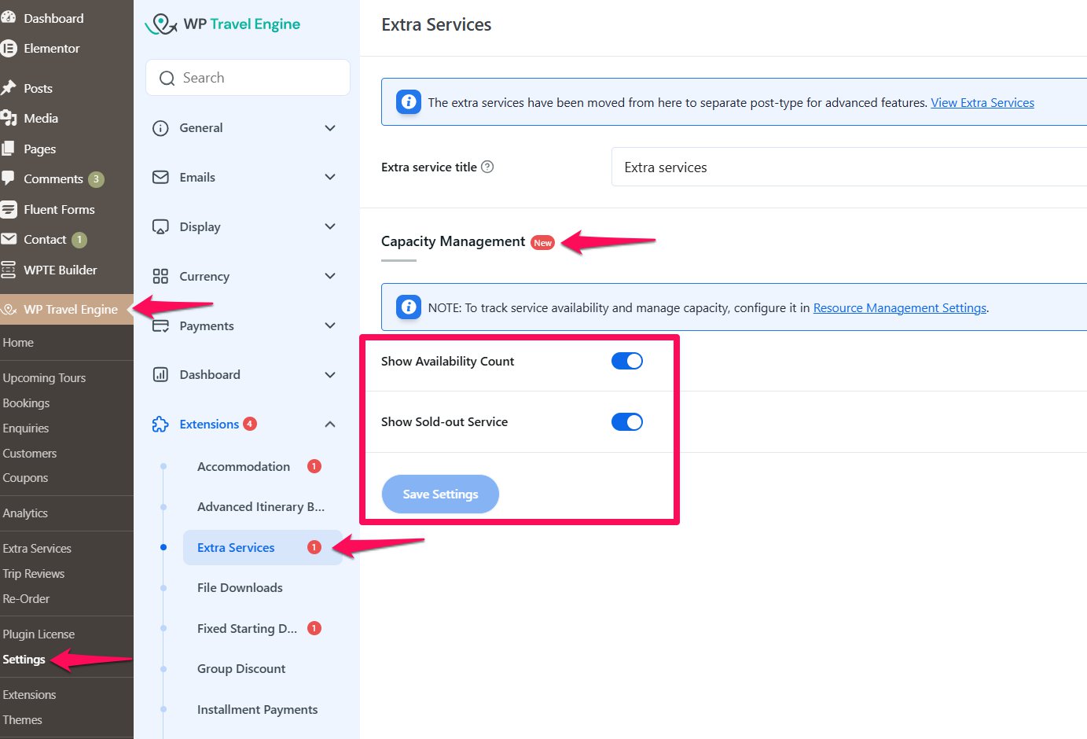Click the Elementor icon in admin menu
1087x739 pixels.
(9, 49)
